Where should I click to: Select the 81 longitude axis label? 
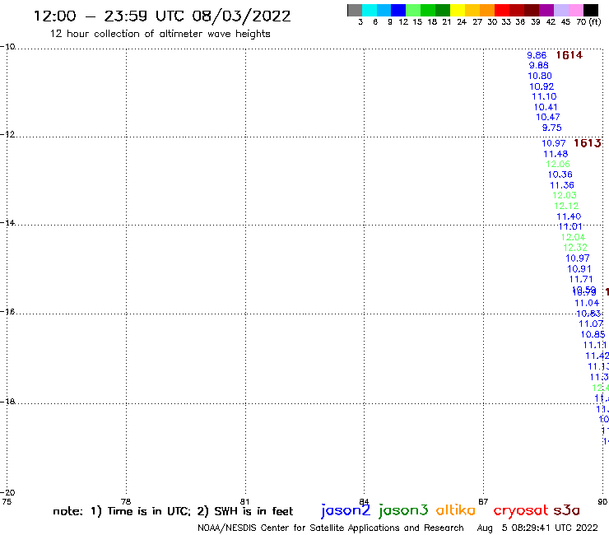coord(244,501)
